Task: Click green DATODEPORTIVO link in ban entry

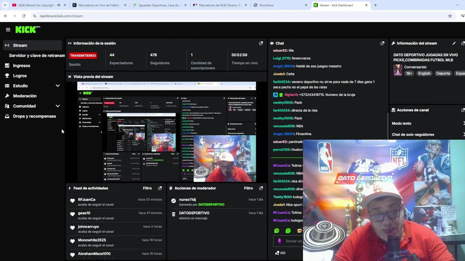Action: pyautogui.click(x=211, y=204)
